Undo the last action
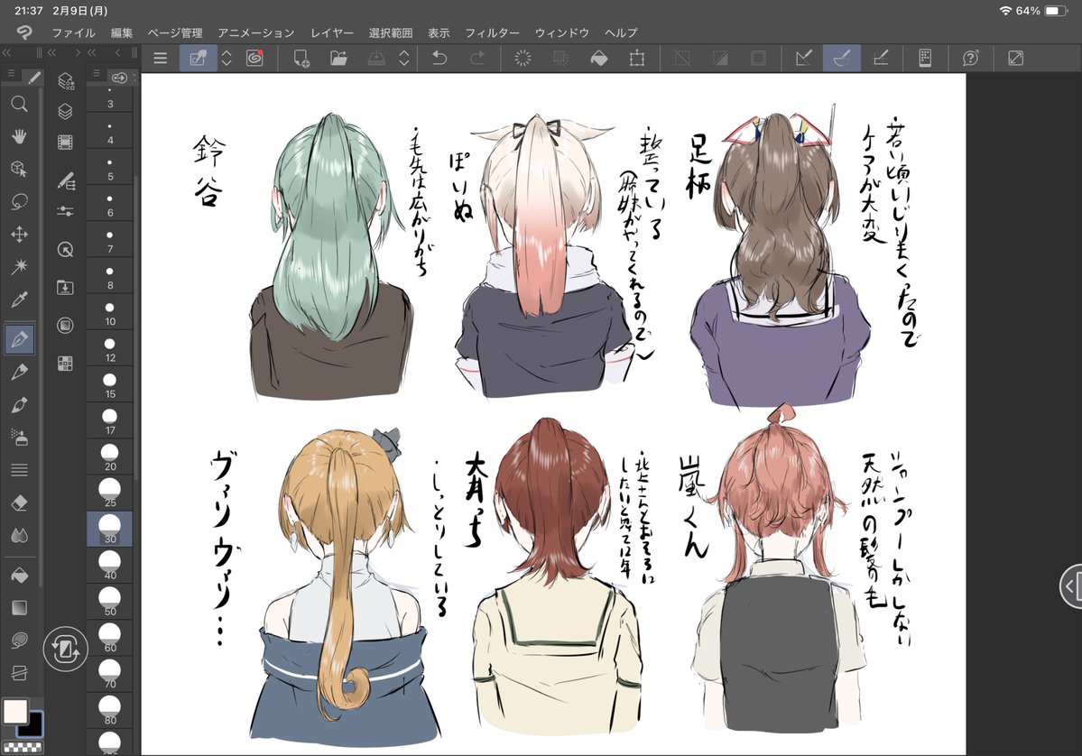This screenshot has width=1082, height=756. click(x=439, y=59)
